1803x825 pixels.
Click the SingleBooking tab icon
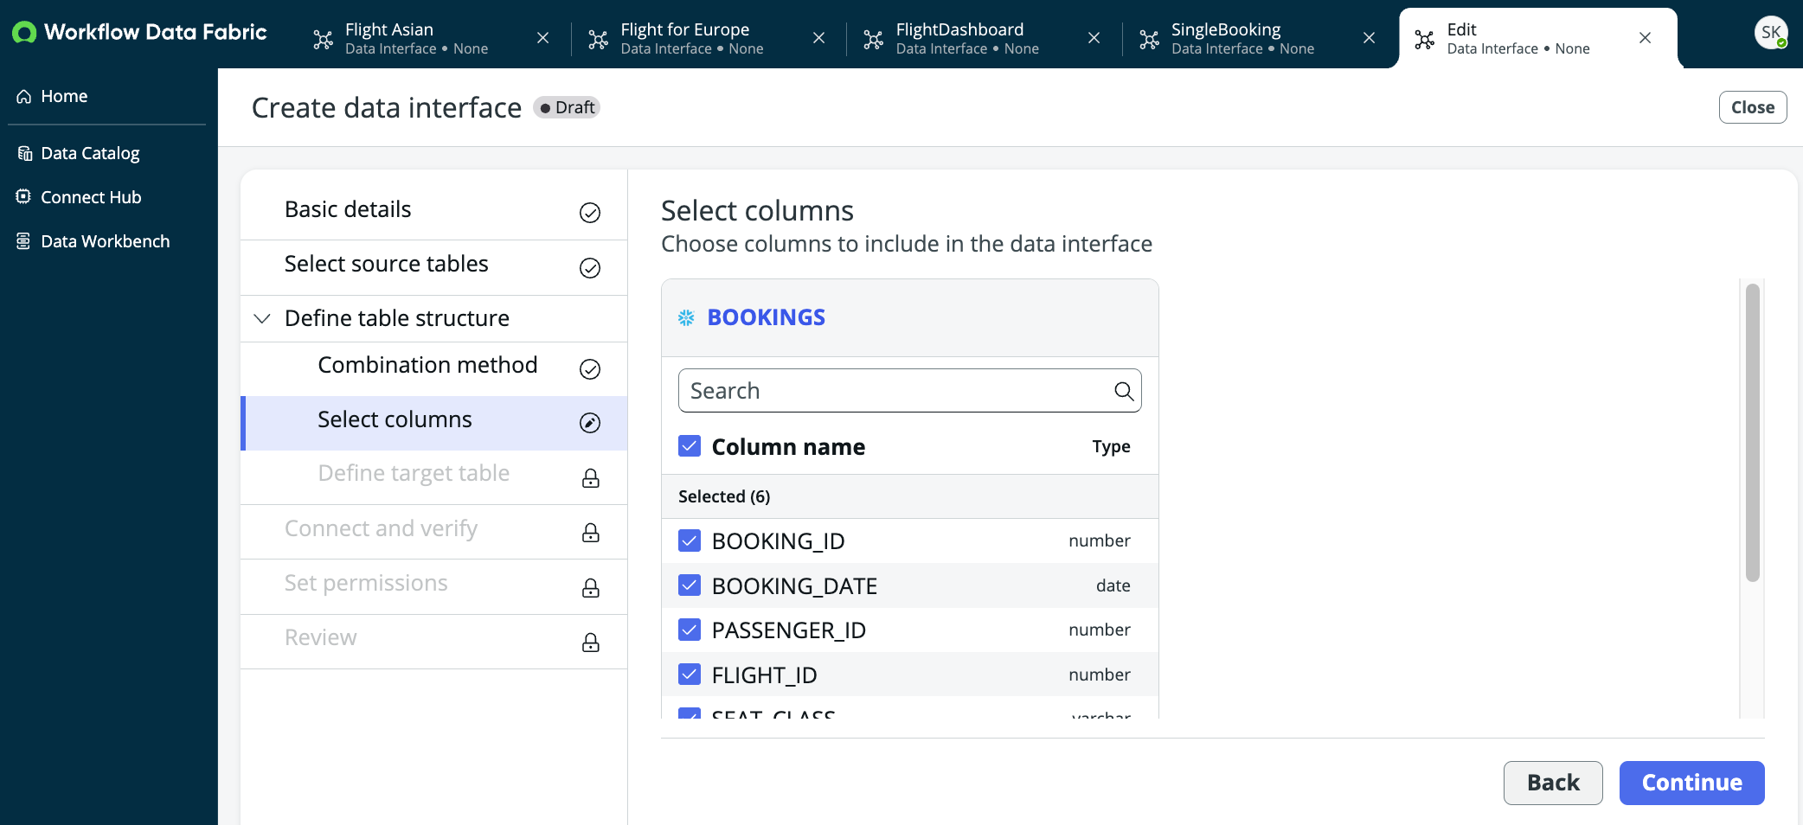1149,39
